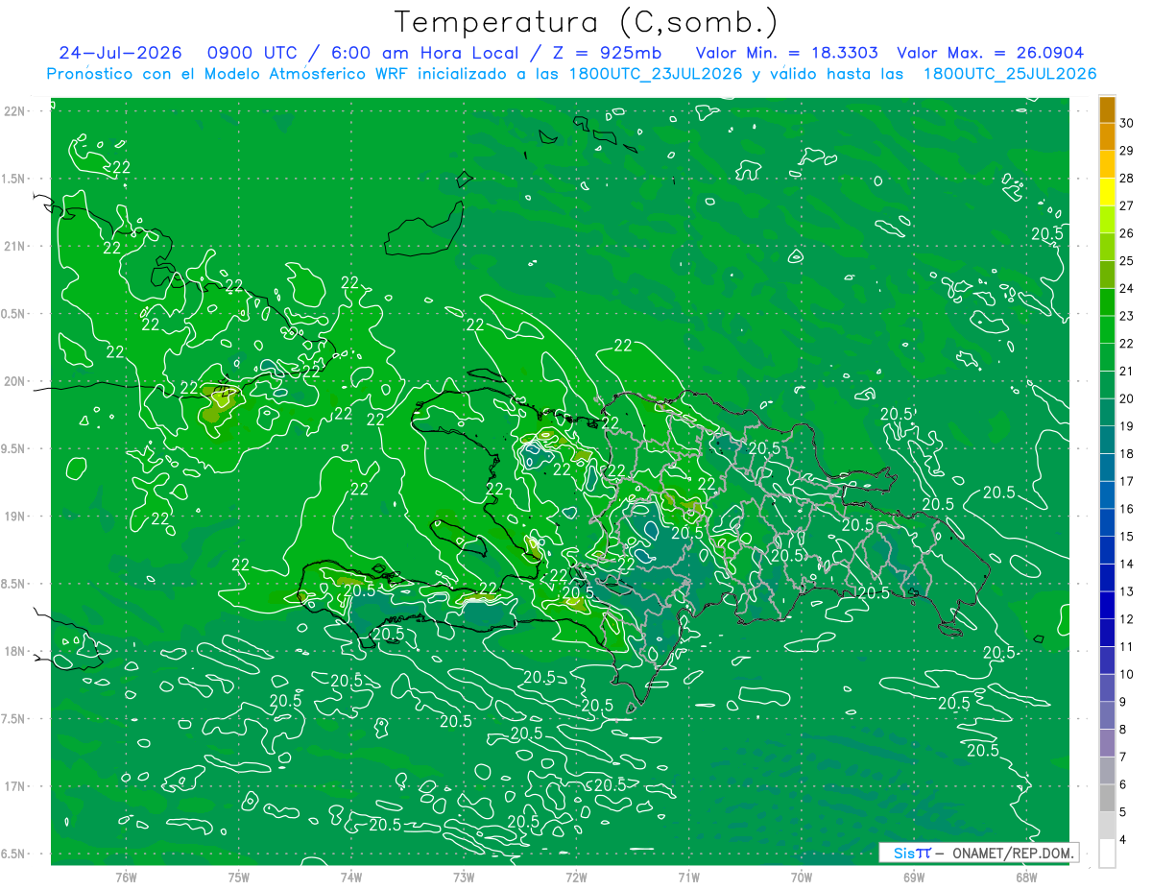
Task: Click the '70W' longitude axis label
Action: tap(802, 878)
